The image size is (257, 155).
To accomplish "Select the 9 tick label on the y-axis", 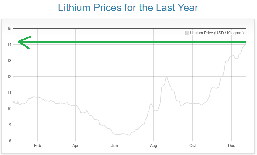I will pos(10,125).
